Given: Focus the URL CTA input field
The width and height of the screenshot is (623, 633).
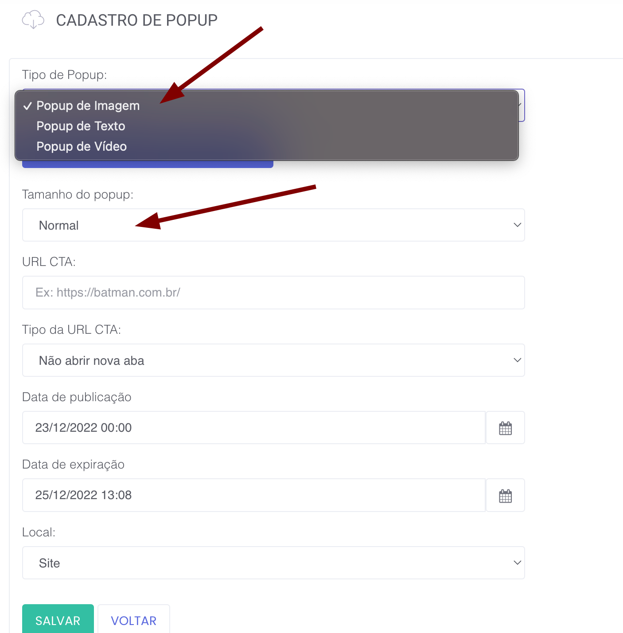Looking at the screenshot, I should 273,293.
